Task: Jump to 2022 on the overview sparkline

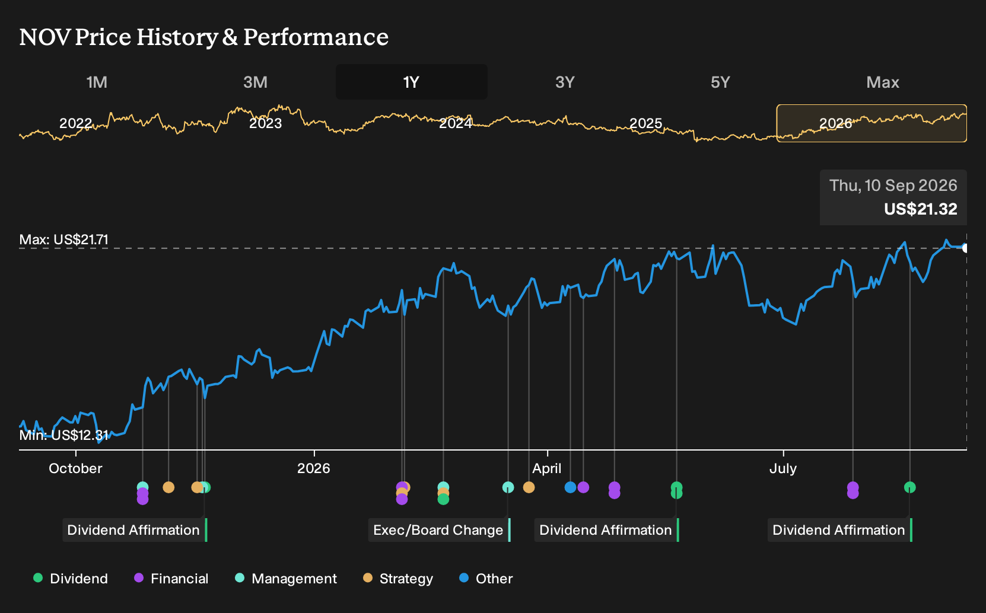Action: coord(75,123)
